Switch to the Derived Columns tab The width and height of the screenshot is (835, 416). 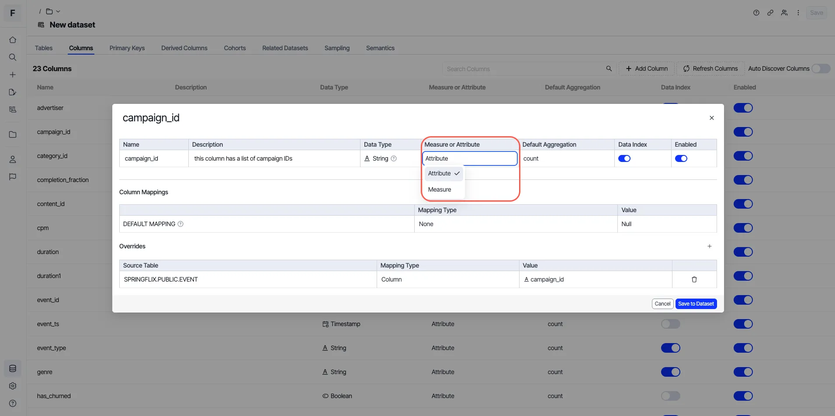tap(184, 48)
